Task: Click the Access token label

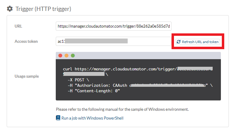Action: 26,41
